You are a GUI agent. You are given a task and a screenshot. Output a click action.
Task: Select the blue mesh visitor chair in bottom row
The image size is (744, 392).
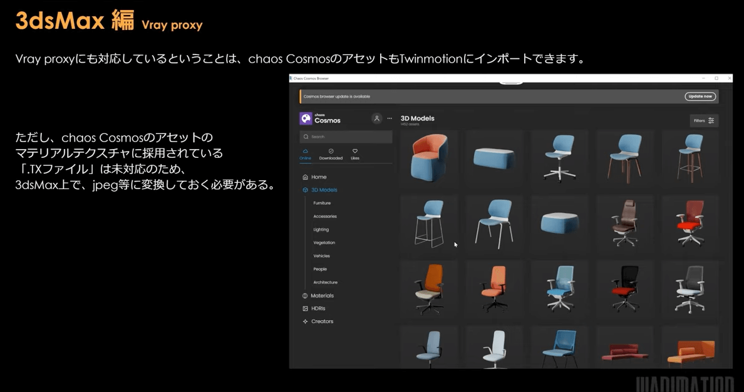click(559, 348)
